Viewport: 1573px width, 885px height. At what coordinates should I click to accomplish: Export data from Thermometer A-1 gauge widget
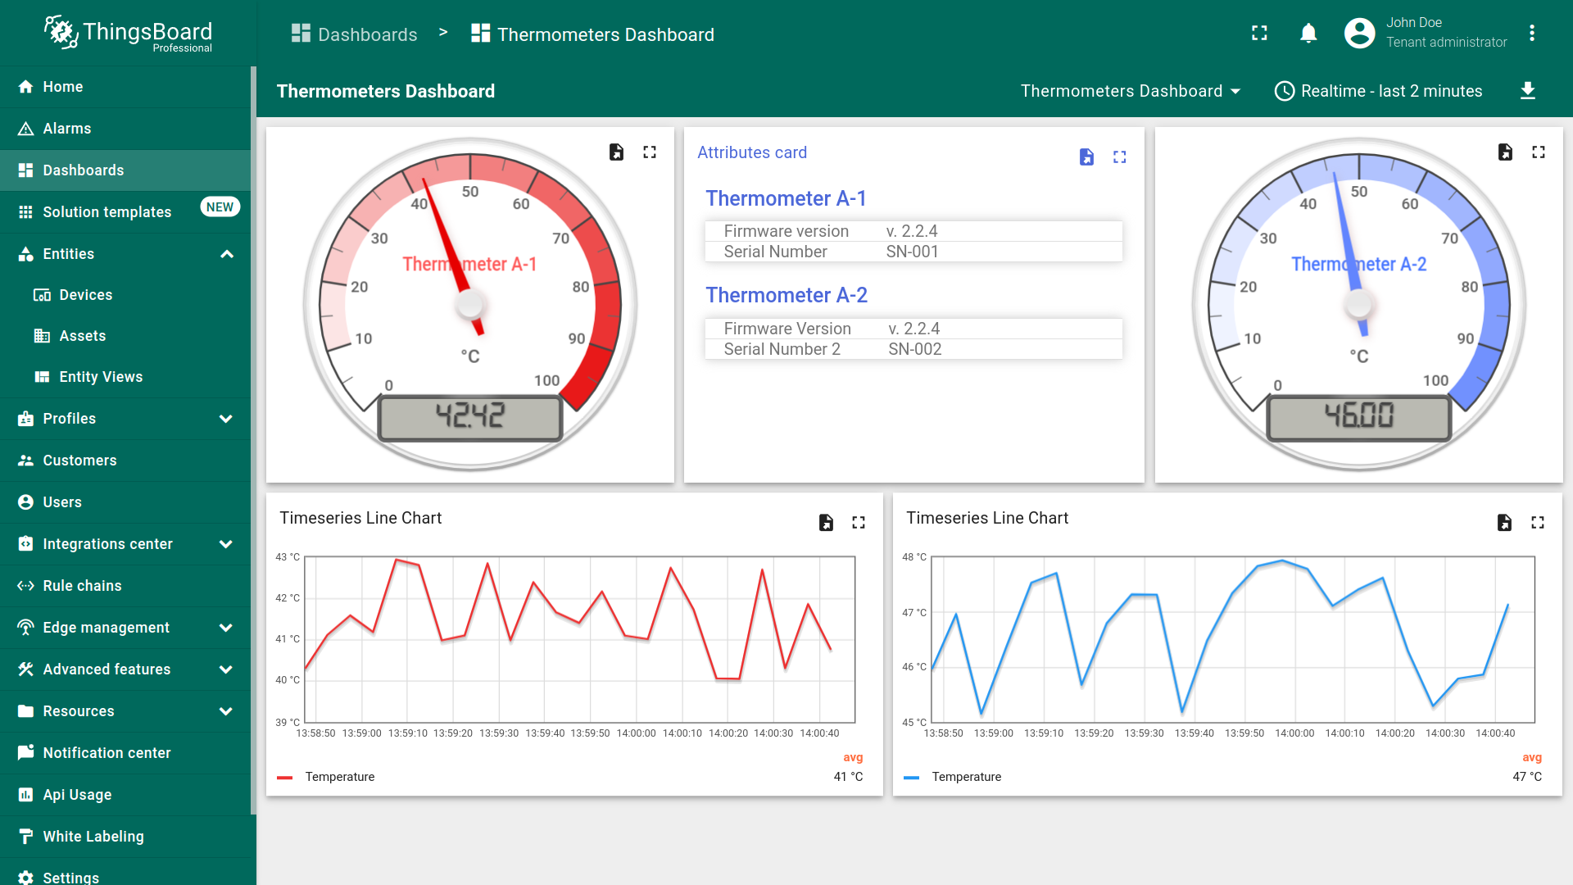[x=616, y=152]
